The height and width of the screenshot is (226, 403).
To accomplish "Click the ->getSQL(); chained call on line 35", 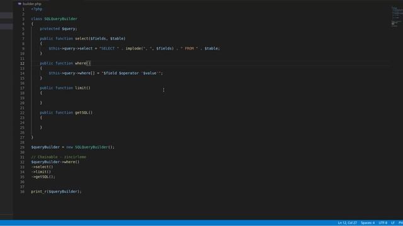I will (43, 177).
